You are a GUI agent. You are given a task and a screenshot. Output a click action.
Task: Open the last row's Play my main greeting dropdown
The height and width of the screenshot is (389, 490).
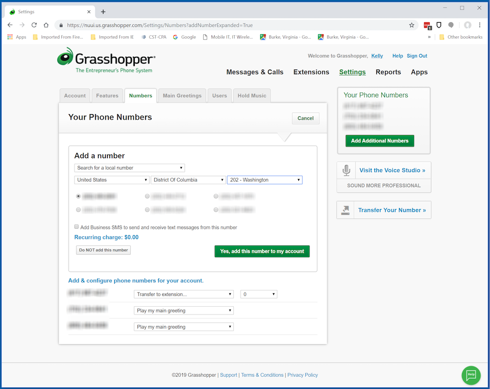coord(184,326)
